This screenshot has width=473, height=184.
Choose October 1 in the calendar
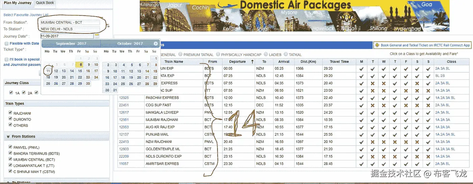155,58
